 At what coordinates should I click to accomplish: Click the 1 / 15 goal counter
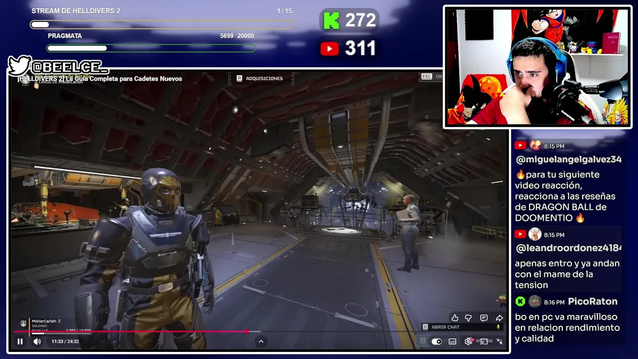tap(285, 11)
